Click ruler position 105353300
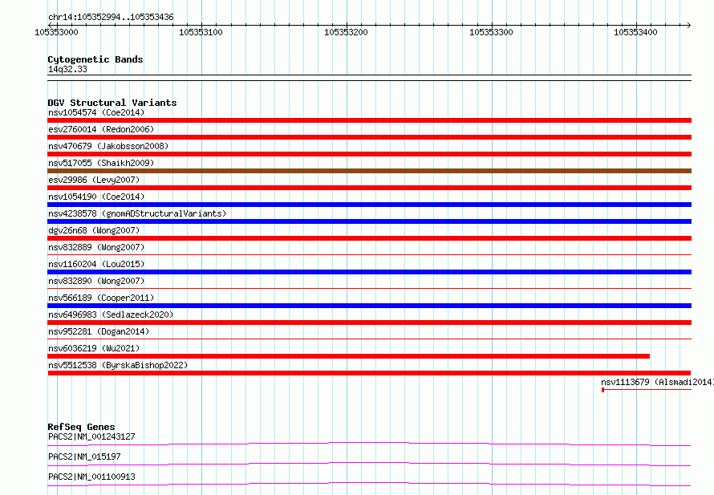Screen dimensions: 714x495 [491, 32]
